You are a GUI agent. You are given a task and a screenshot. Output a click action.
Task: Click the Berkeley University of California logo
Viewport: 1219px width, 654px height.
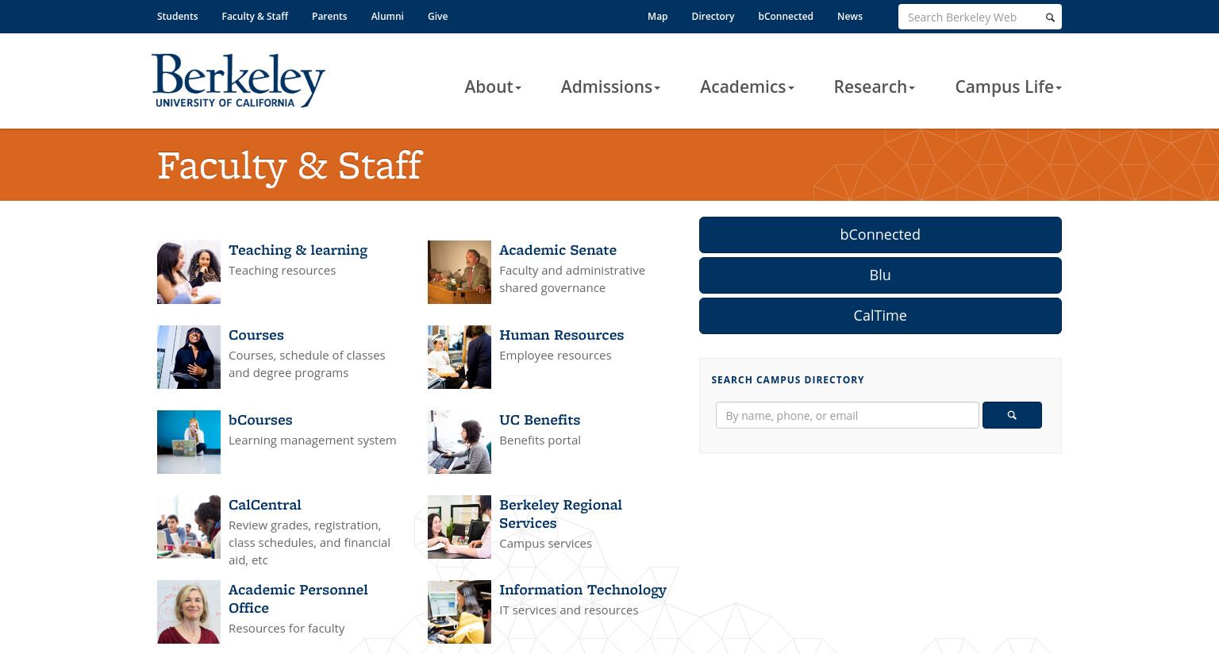[238, 80]
